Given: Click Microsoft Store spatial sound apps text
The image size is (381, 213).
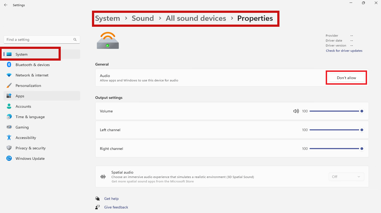Looking at the screenshot, I should 152,181.
